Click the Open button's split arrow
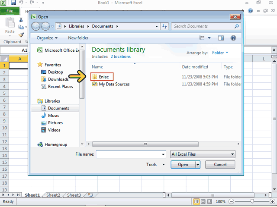This screenshot has height=207, width=277. tap(198, 165)
